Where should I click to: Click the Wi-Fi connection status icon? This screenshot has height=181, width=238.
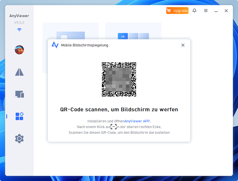click(19, 30)
